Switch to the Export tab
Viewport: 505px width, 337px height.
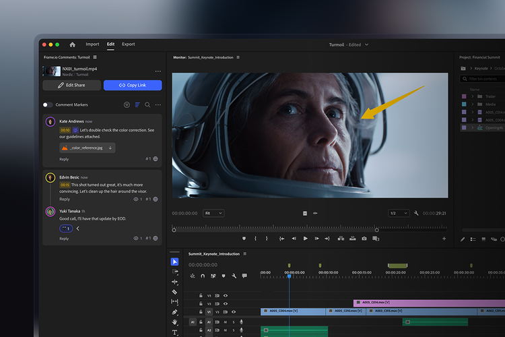click(x=128, y=44)
